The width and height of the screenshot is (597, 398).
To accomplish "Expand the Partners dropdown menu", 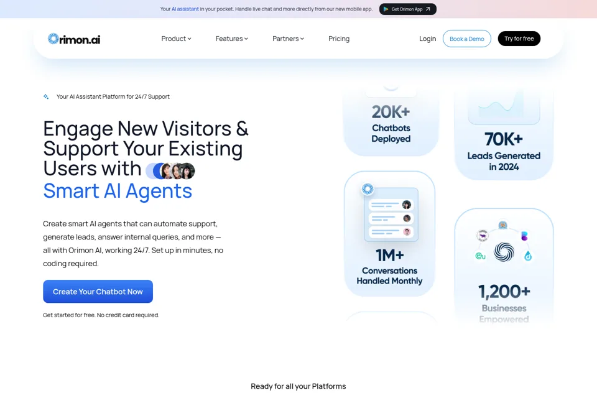I will point(288,39).
